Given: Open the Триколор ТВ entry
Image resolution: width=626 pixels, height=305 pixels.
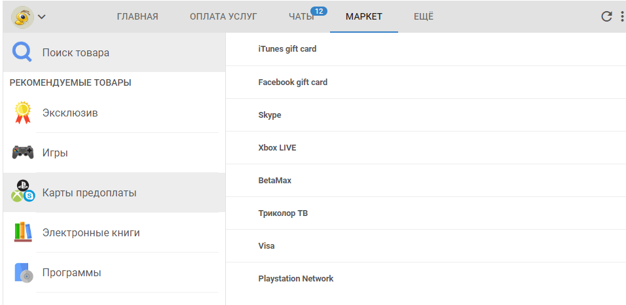Looking at the screenshot, I should pyautogui.click(x=283, y=213).
